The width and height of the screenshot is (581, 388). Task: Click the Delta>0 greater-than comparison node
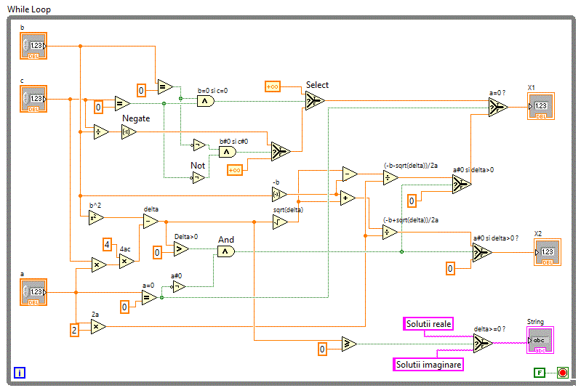(181, 249)
